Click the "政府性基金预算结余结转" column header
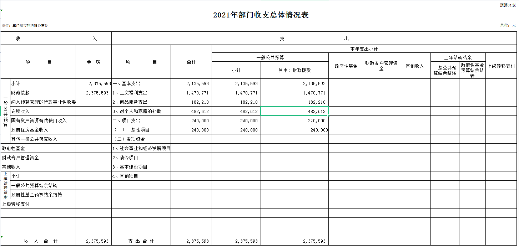The width and height of the screenshot is (519, 247). (x=472, y=70)
